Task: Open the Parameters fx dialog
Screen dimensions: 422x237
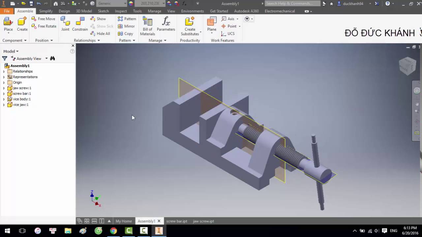Action: 166,24
